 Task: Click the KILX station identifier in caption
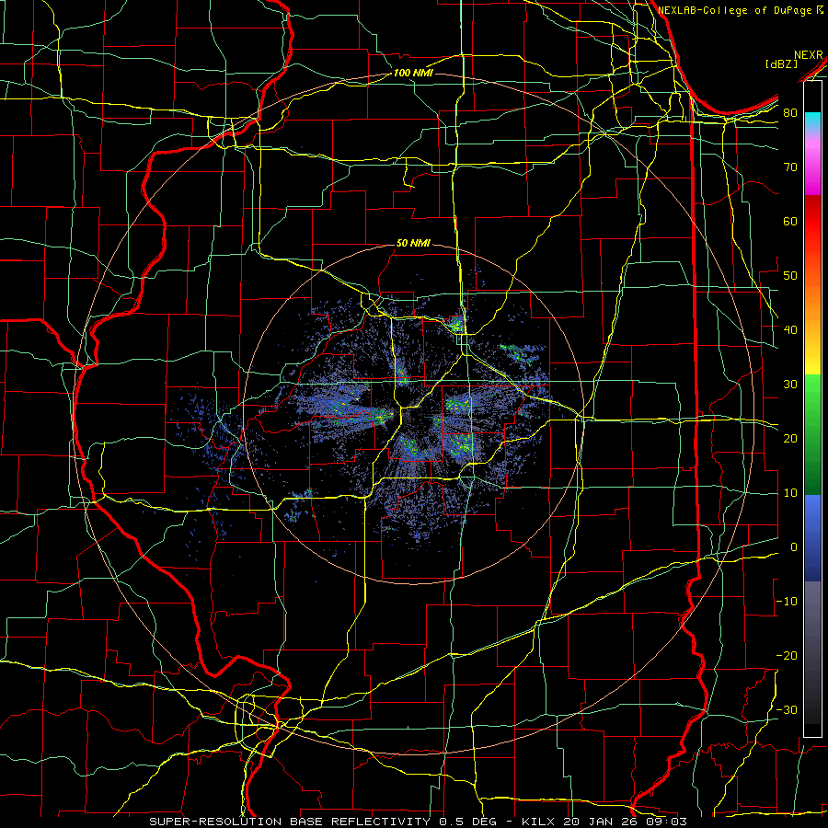538,822
